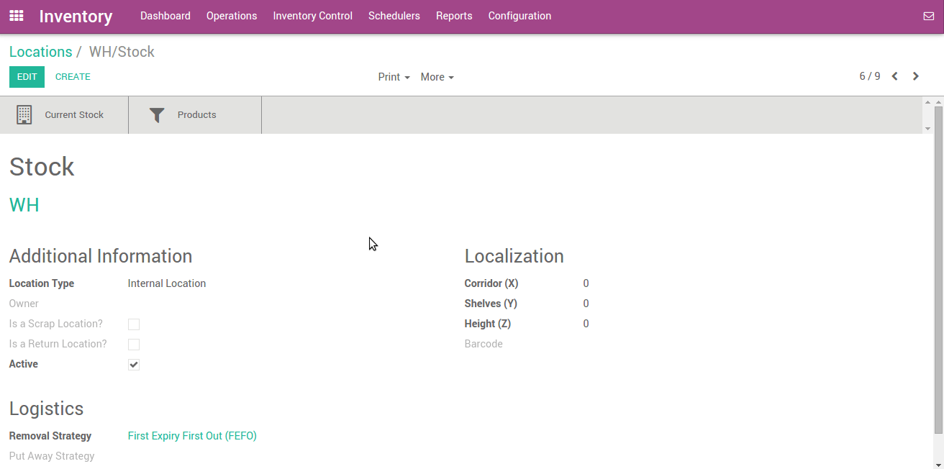
Task: Open the messaging inbox envelope
Action: click(x=928, y=15)
